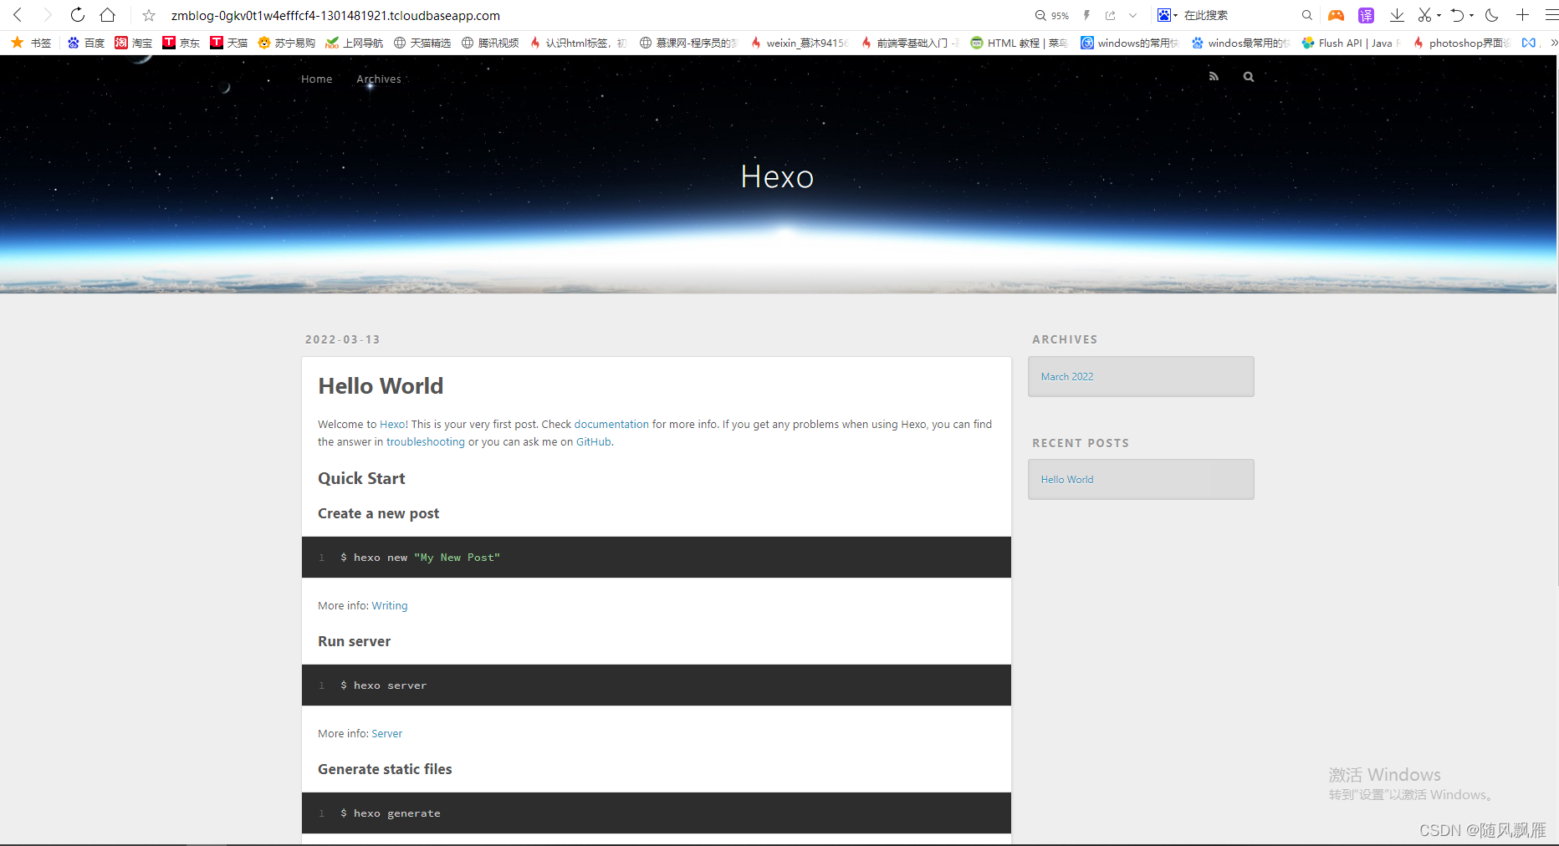1559x846 pixels.
Task: Click the search magnifier in browser toolbar
Action: 1306,15
